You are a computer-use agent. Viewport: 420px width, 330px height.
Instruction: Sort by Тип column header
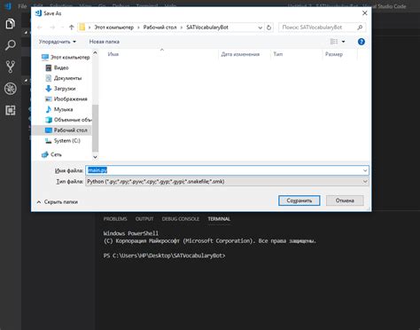[278, 54]
